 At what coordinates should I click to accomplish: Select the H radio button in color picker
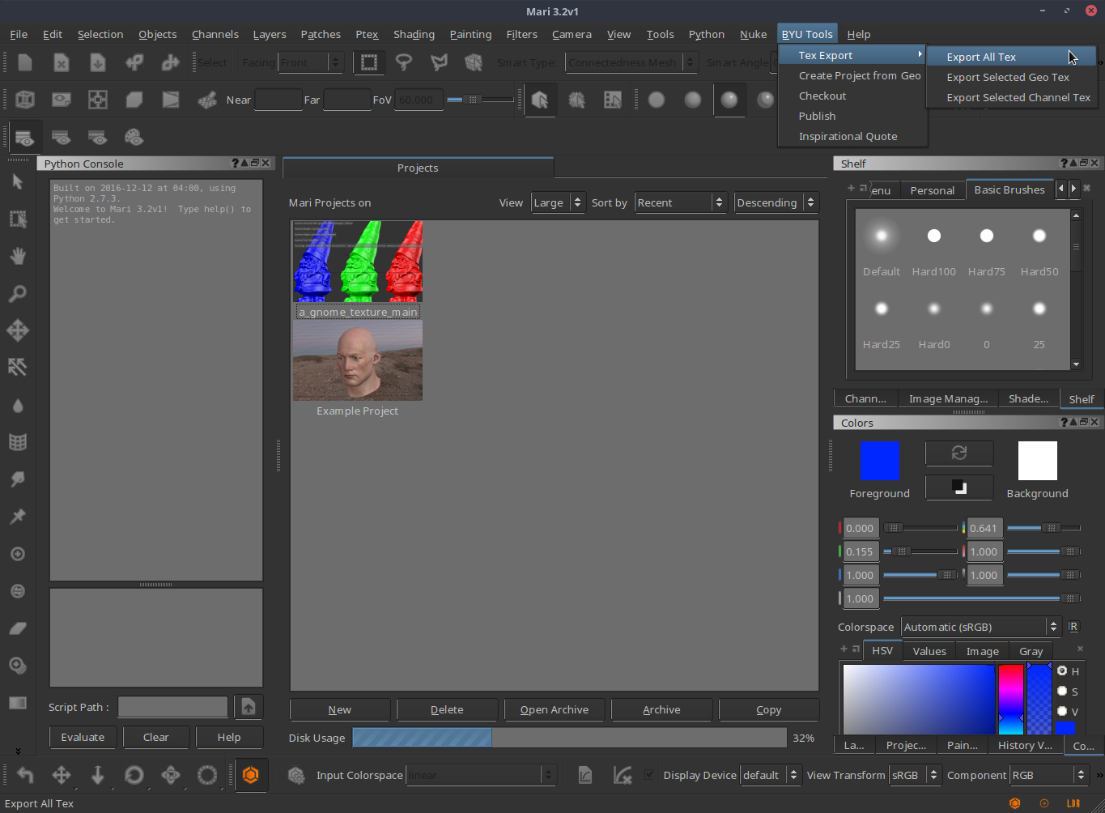click(x=1062, y=670)
